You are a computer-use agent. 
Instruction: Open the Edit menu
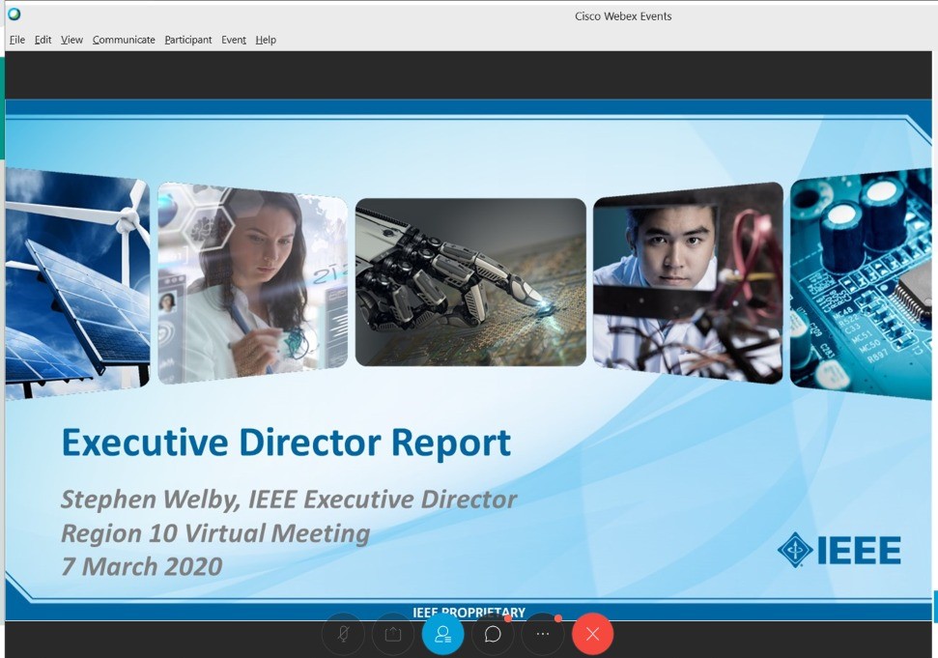coord(43,40)
